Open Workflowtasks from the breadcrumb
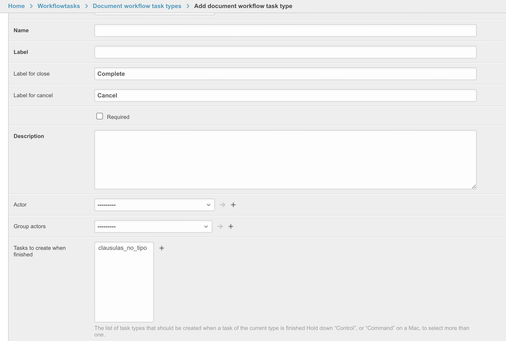 pos(59,6)
